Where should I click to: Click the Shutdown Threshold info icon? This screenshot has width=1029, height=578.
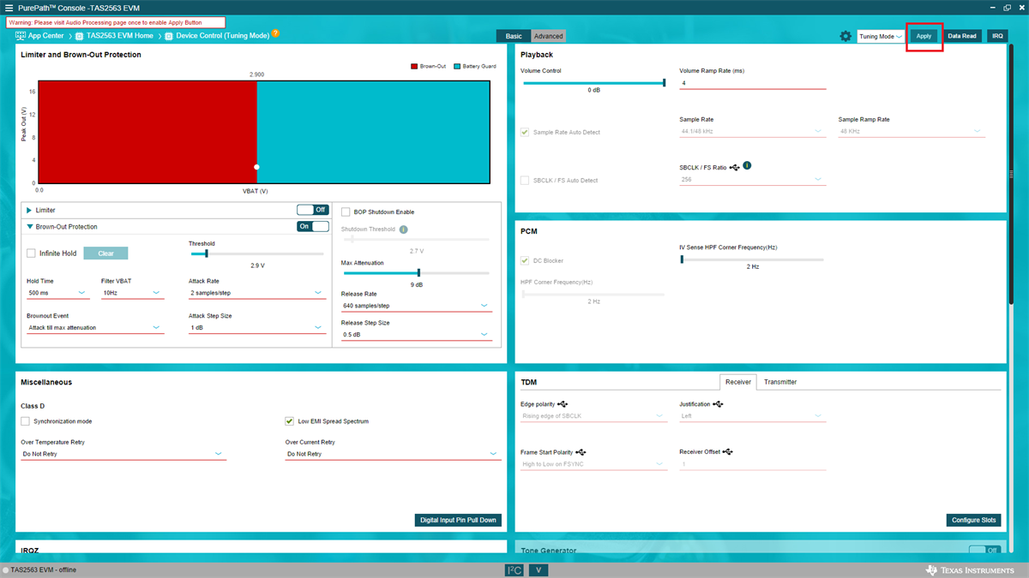(x=403, y=229)
